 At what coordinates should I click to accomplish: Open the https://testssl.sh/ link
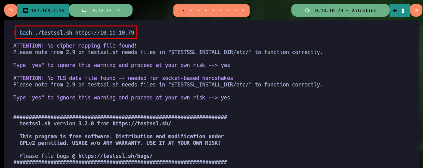(x=142, y=124)
